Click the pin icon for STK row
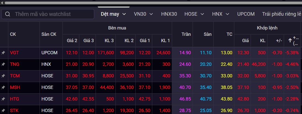 3,110
